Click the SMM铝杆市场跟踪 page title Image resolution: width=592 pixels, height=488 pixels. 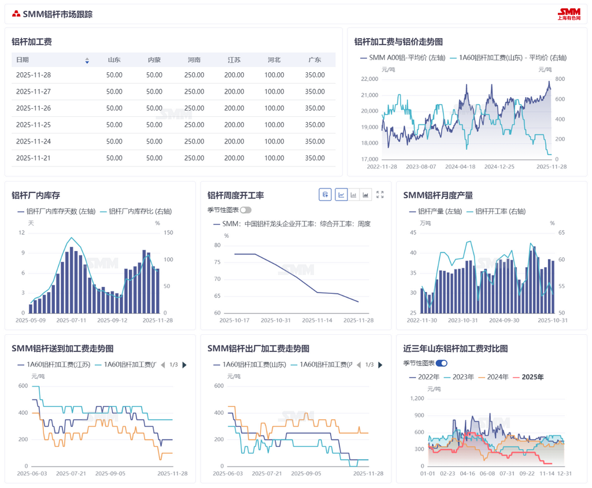coord(57,14)
